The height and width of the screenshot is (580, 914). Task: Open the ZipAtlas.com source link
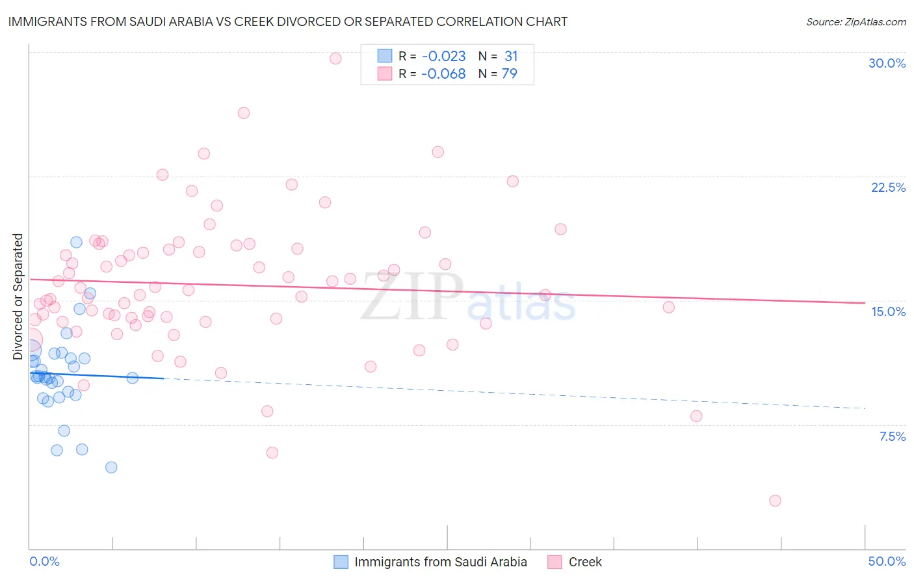click(856, 21)
